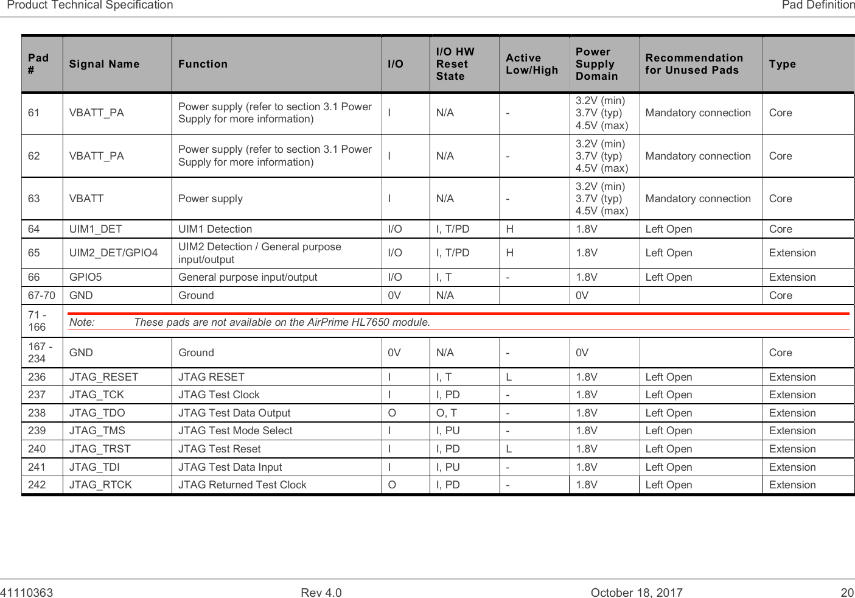Click the 'GPIO5' signal name
This screenshot has width=855, height=598.
85,277
